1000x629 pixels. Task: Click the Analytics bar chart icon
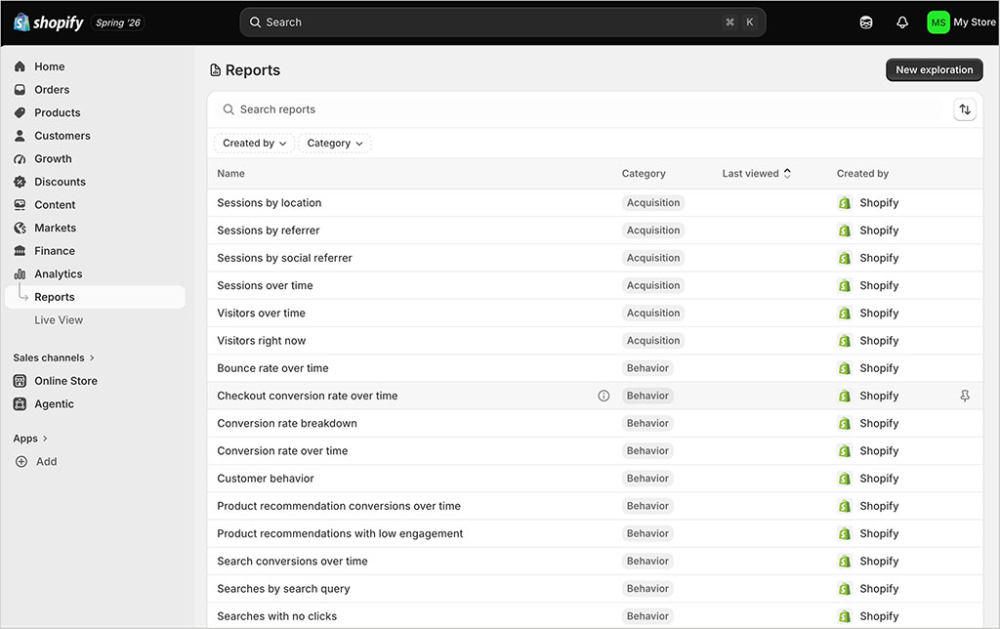pyautogui.click(x=20, y=273)
